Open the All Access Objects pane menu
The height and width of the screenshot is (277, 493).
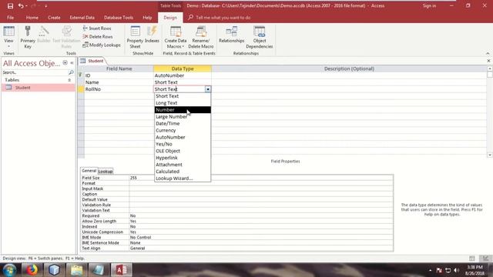coord(65,63)
